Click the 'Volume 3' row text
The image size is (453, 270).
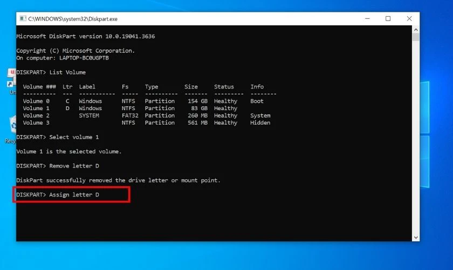(36, 123)
